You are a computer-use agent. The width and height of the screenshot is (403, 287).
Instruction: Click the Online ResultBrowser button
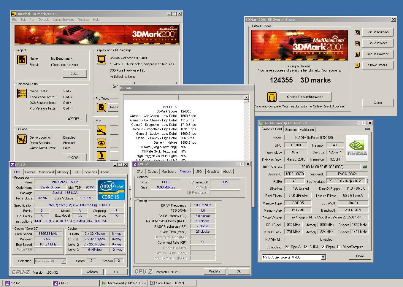305,97
